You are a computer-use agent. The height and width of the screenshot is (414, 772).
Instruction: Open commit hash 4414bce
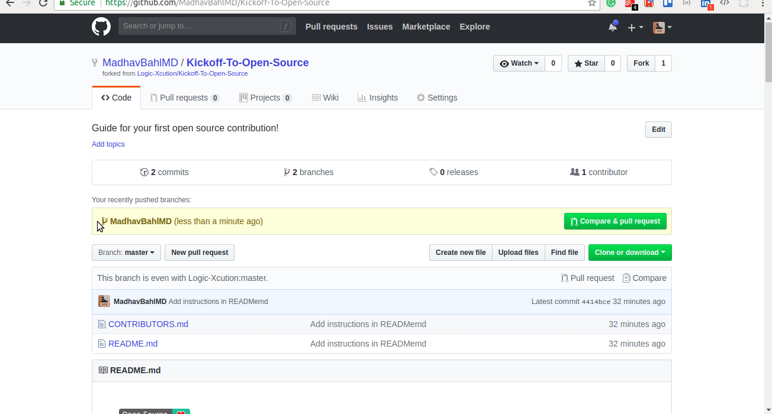click(x=596, y=302)
